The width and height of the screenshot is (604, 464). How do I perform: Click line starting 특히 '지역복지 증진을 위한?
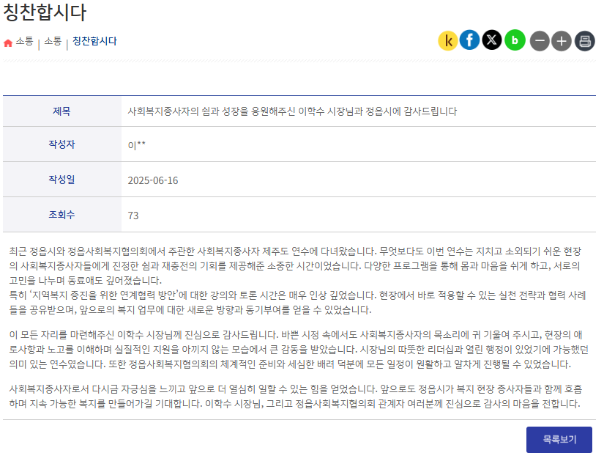click(297, 303)
